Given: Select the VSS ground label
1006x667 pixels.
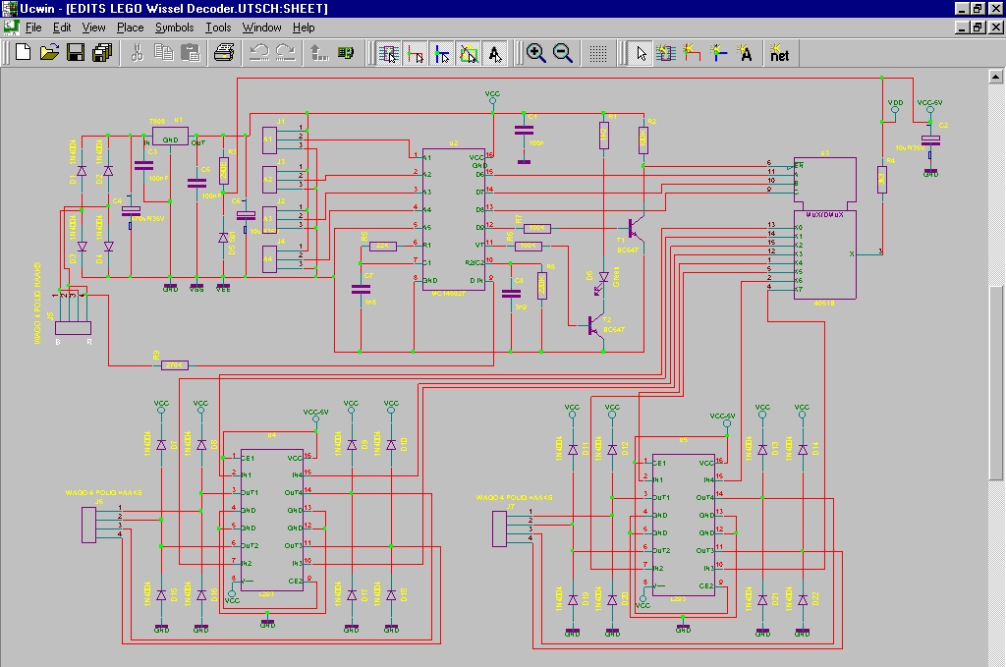Looking at the screenshot, I should pos(196,289).
